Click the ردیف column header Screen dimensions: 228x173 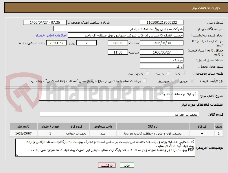click(219, 126)
